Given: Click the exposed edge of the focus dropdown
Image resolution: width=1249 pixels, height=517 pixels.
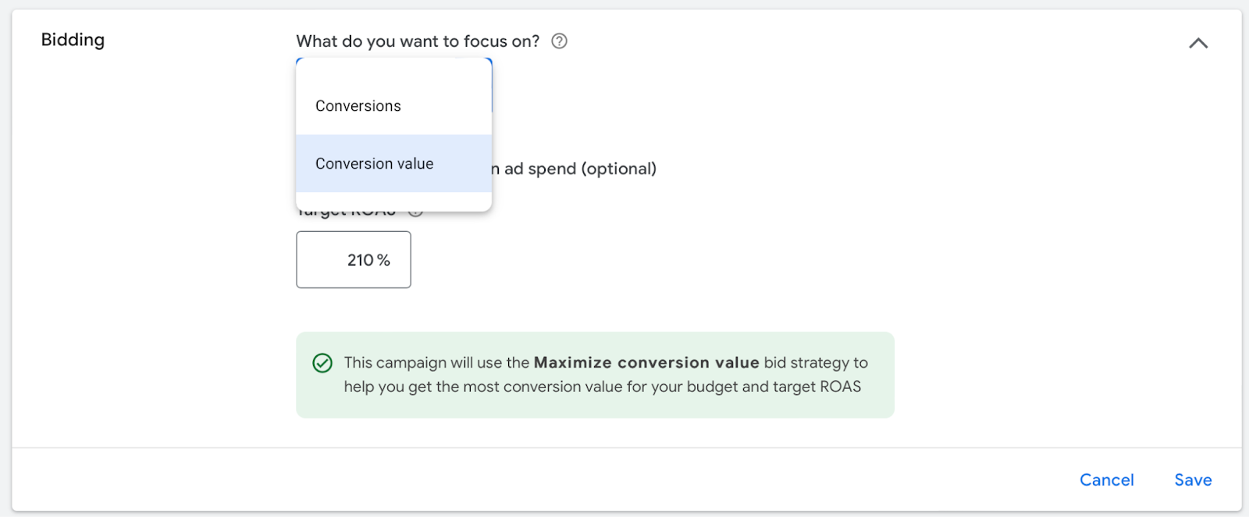Looking at the screenshot, I should pos(491,85).
